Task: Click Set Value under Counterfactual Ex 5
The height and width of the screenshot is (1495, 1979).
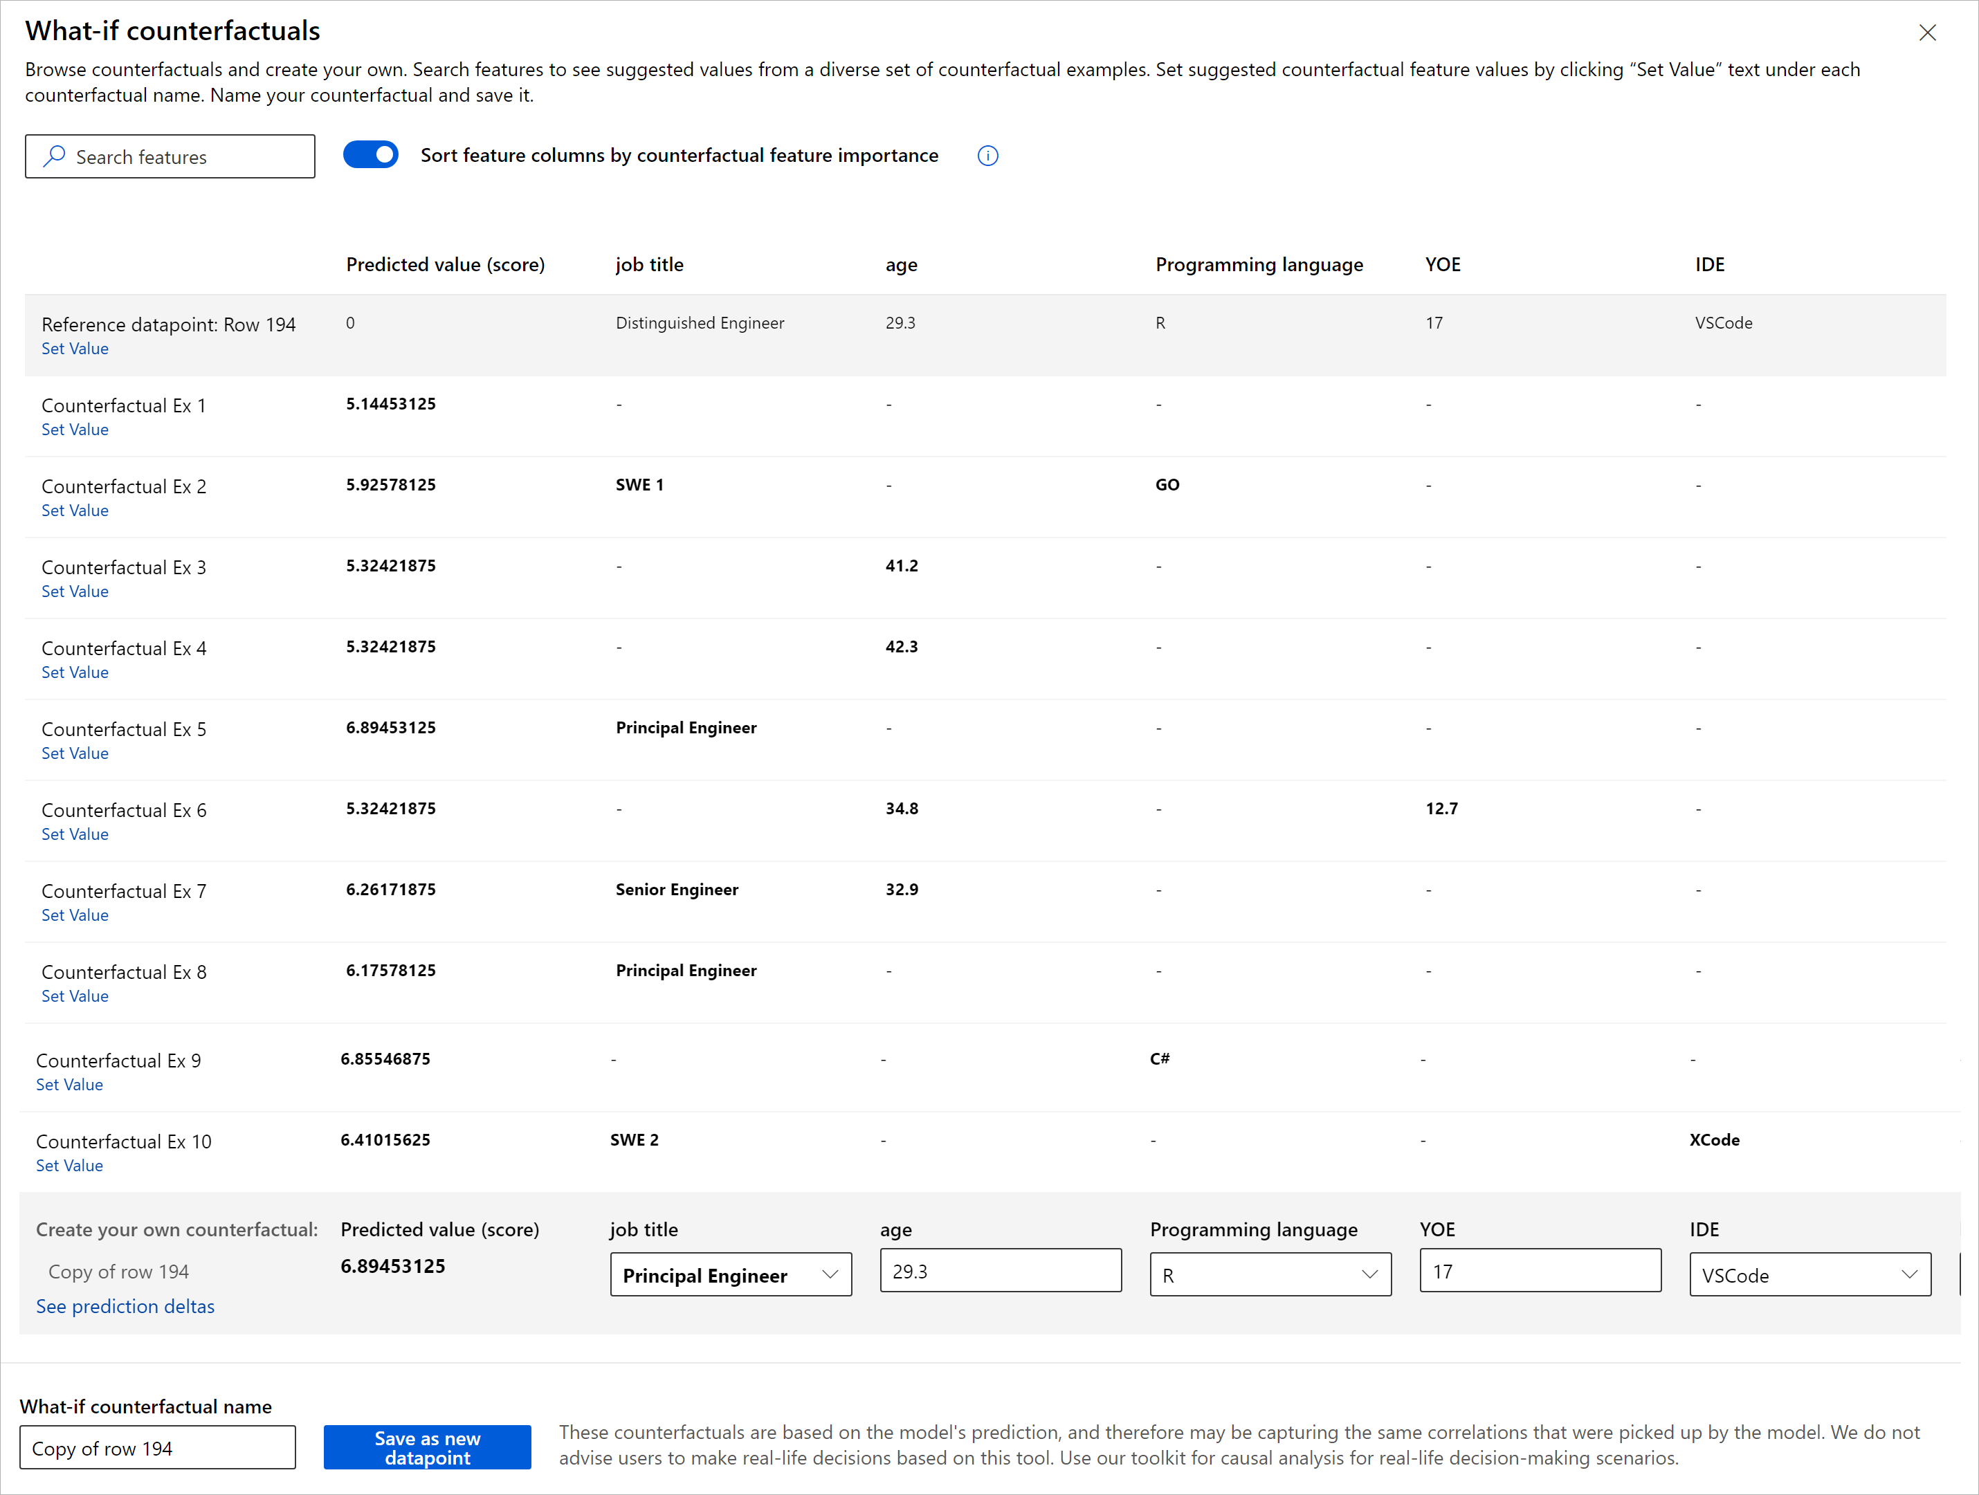Action: pos(75,753)
